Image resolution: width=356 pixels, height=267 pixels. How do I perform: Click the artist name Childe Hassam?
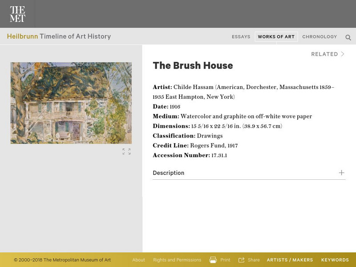[x=194, y=87]
